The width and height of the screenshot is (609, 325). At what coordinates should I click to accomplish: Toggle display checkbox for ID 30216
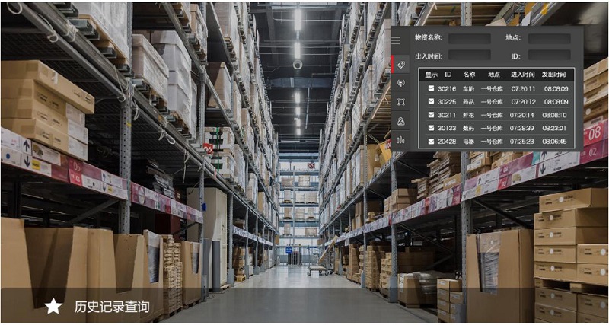pyautogui.click(x=431, y=88)
